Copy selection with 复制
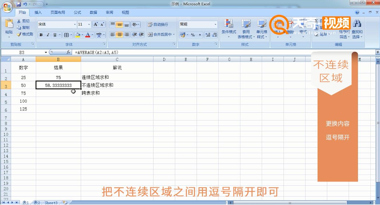The image size is (380, 205). (x=23, y=28)
